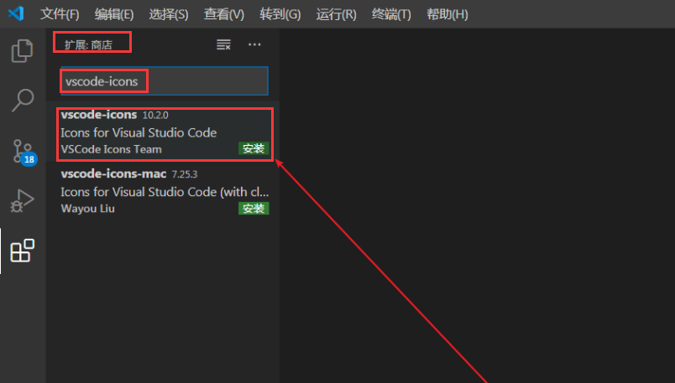Install the vscode-icons-mac extension
This screenshot has width=675, height=383.
tap(253, 209)
